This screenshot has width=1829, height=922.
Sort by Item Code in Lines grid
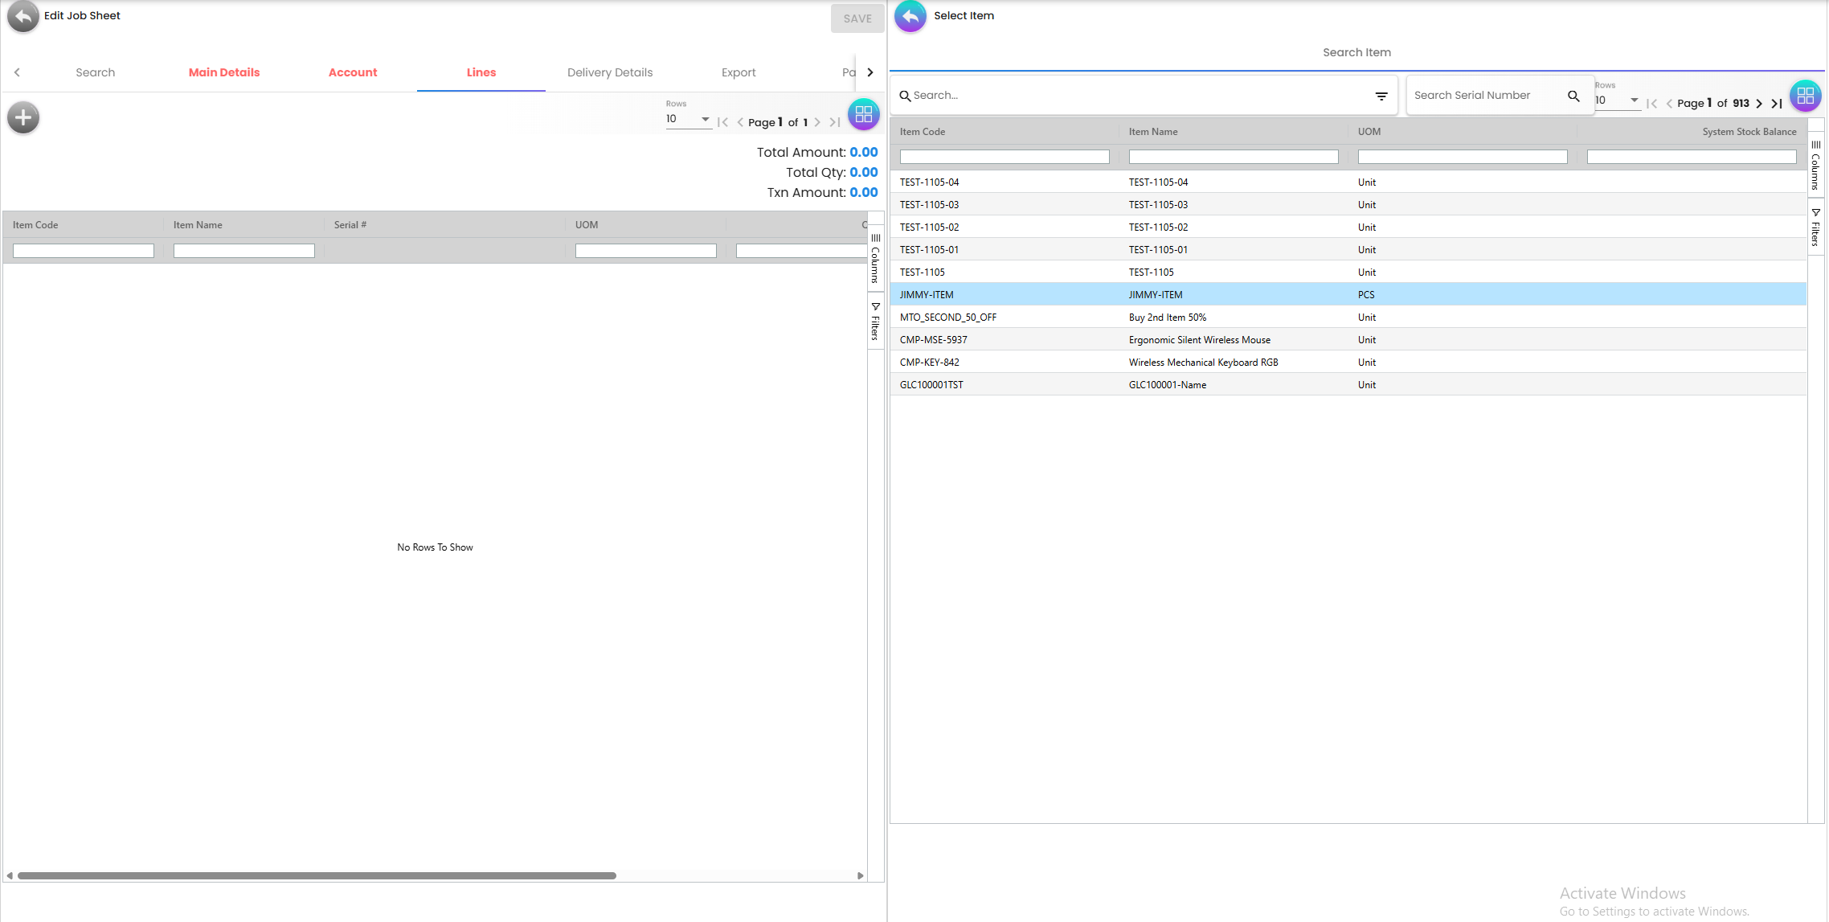coord(35,225)
